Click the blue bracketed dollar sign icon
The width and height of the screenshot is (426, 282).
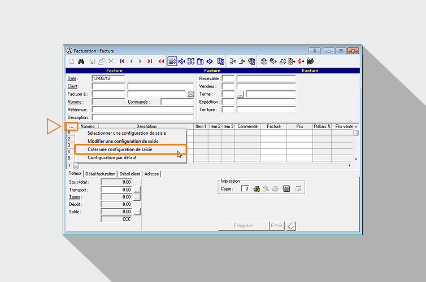(191, 61)
